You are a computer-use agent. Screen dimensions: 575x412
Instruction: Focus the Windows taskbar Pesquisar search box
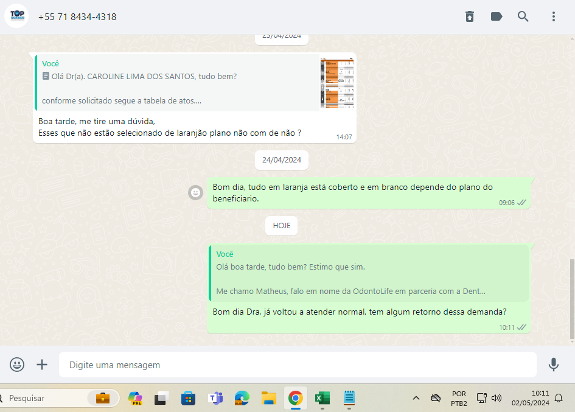pos(44,398)
